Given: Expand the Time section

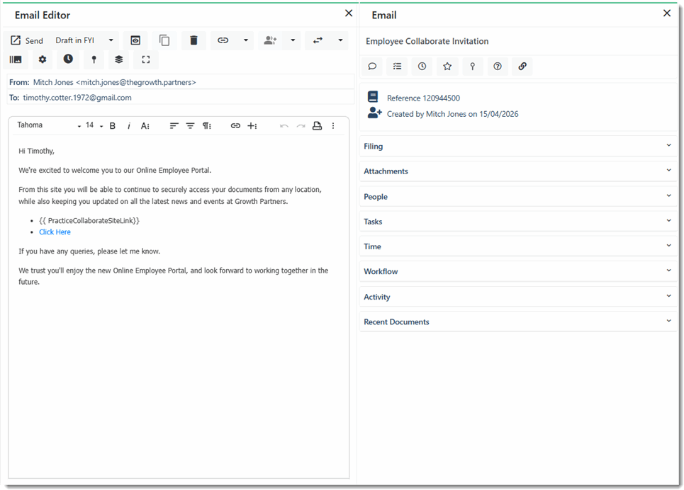Looking at the screenshot, I should coord(518,246).
